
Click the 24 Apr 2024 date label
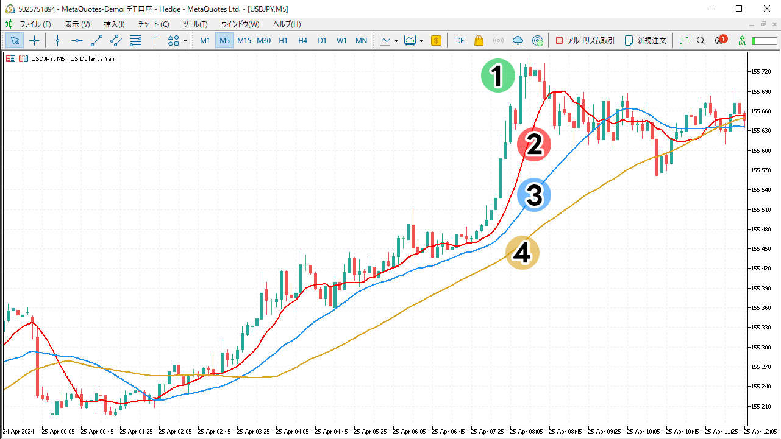[x=19, y=431]
